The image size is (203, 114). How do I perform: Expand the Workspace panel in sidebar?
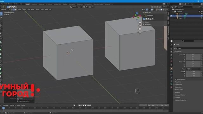(147, 25)
